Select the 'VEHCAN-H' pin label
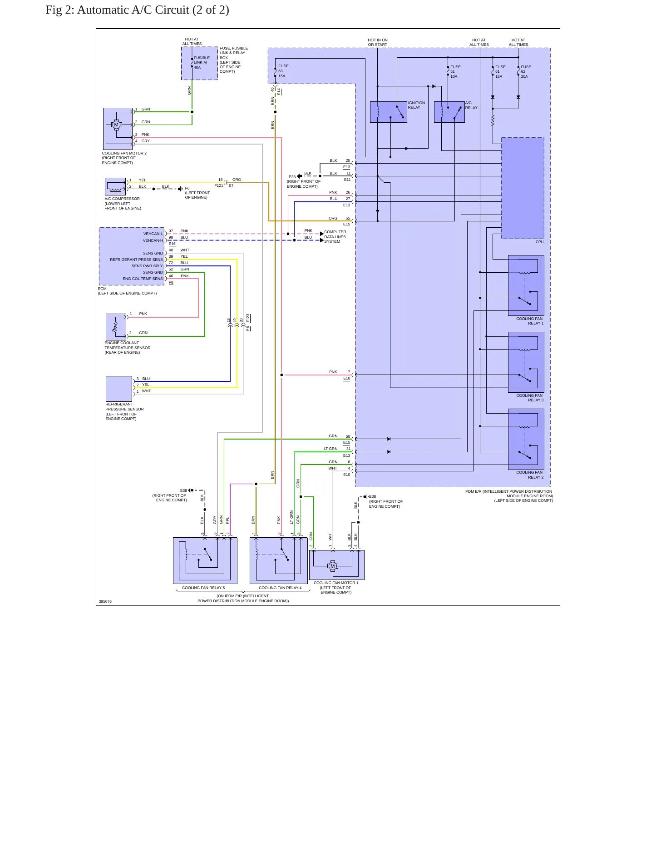The image size is (656, 850). tap(153, 240)
